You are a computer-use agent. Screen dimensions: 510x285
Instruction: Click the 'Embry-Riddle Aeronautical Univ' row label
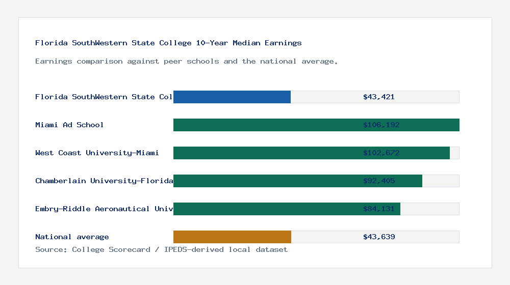104,209
